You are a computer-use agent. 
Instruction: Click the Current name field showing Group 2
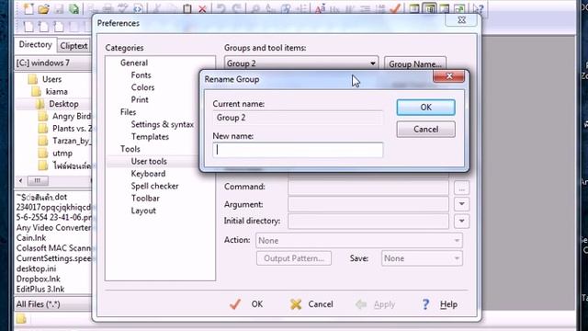[x=298, y=118]
